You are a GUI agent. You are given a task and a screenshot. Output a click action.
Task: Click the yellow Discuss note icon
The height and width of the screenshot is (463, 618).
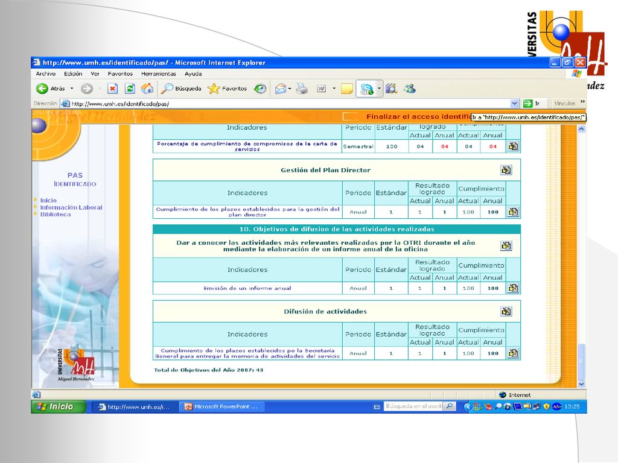click(x=347, y=89)
